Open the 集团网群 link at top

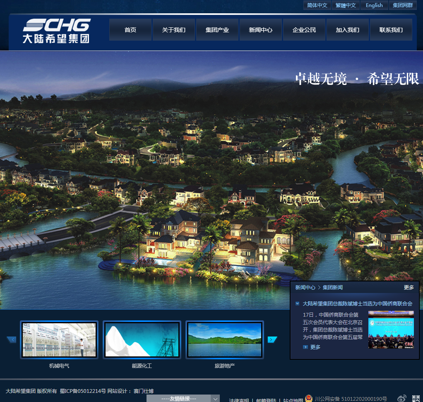pyautogui.click(x=403, y=5)
